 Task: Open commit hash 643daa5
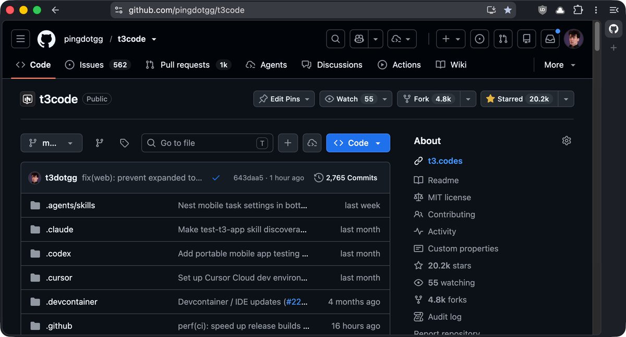point(248,178)
